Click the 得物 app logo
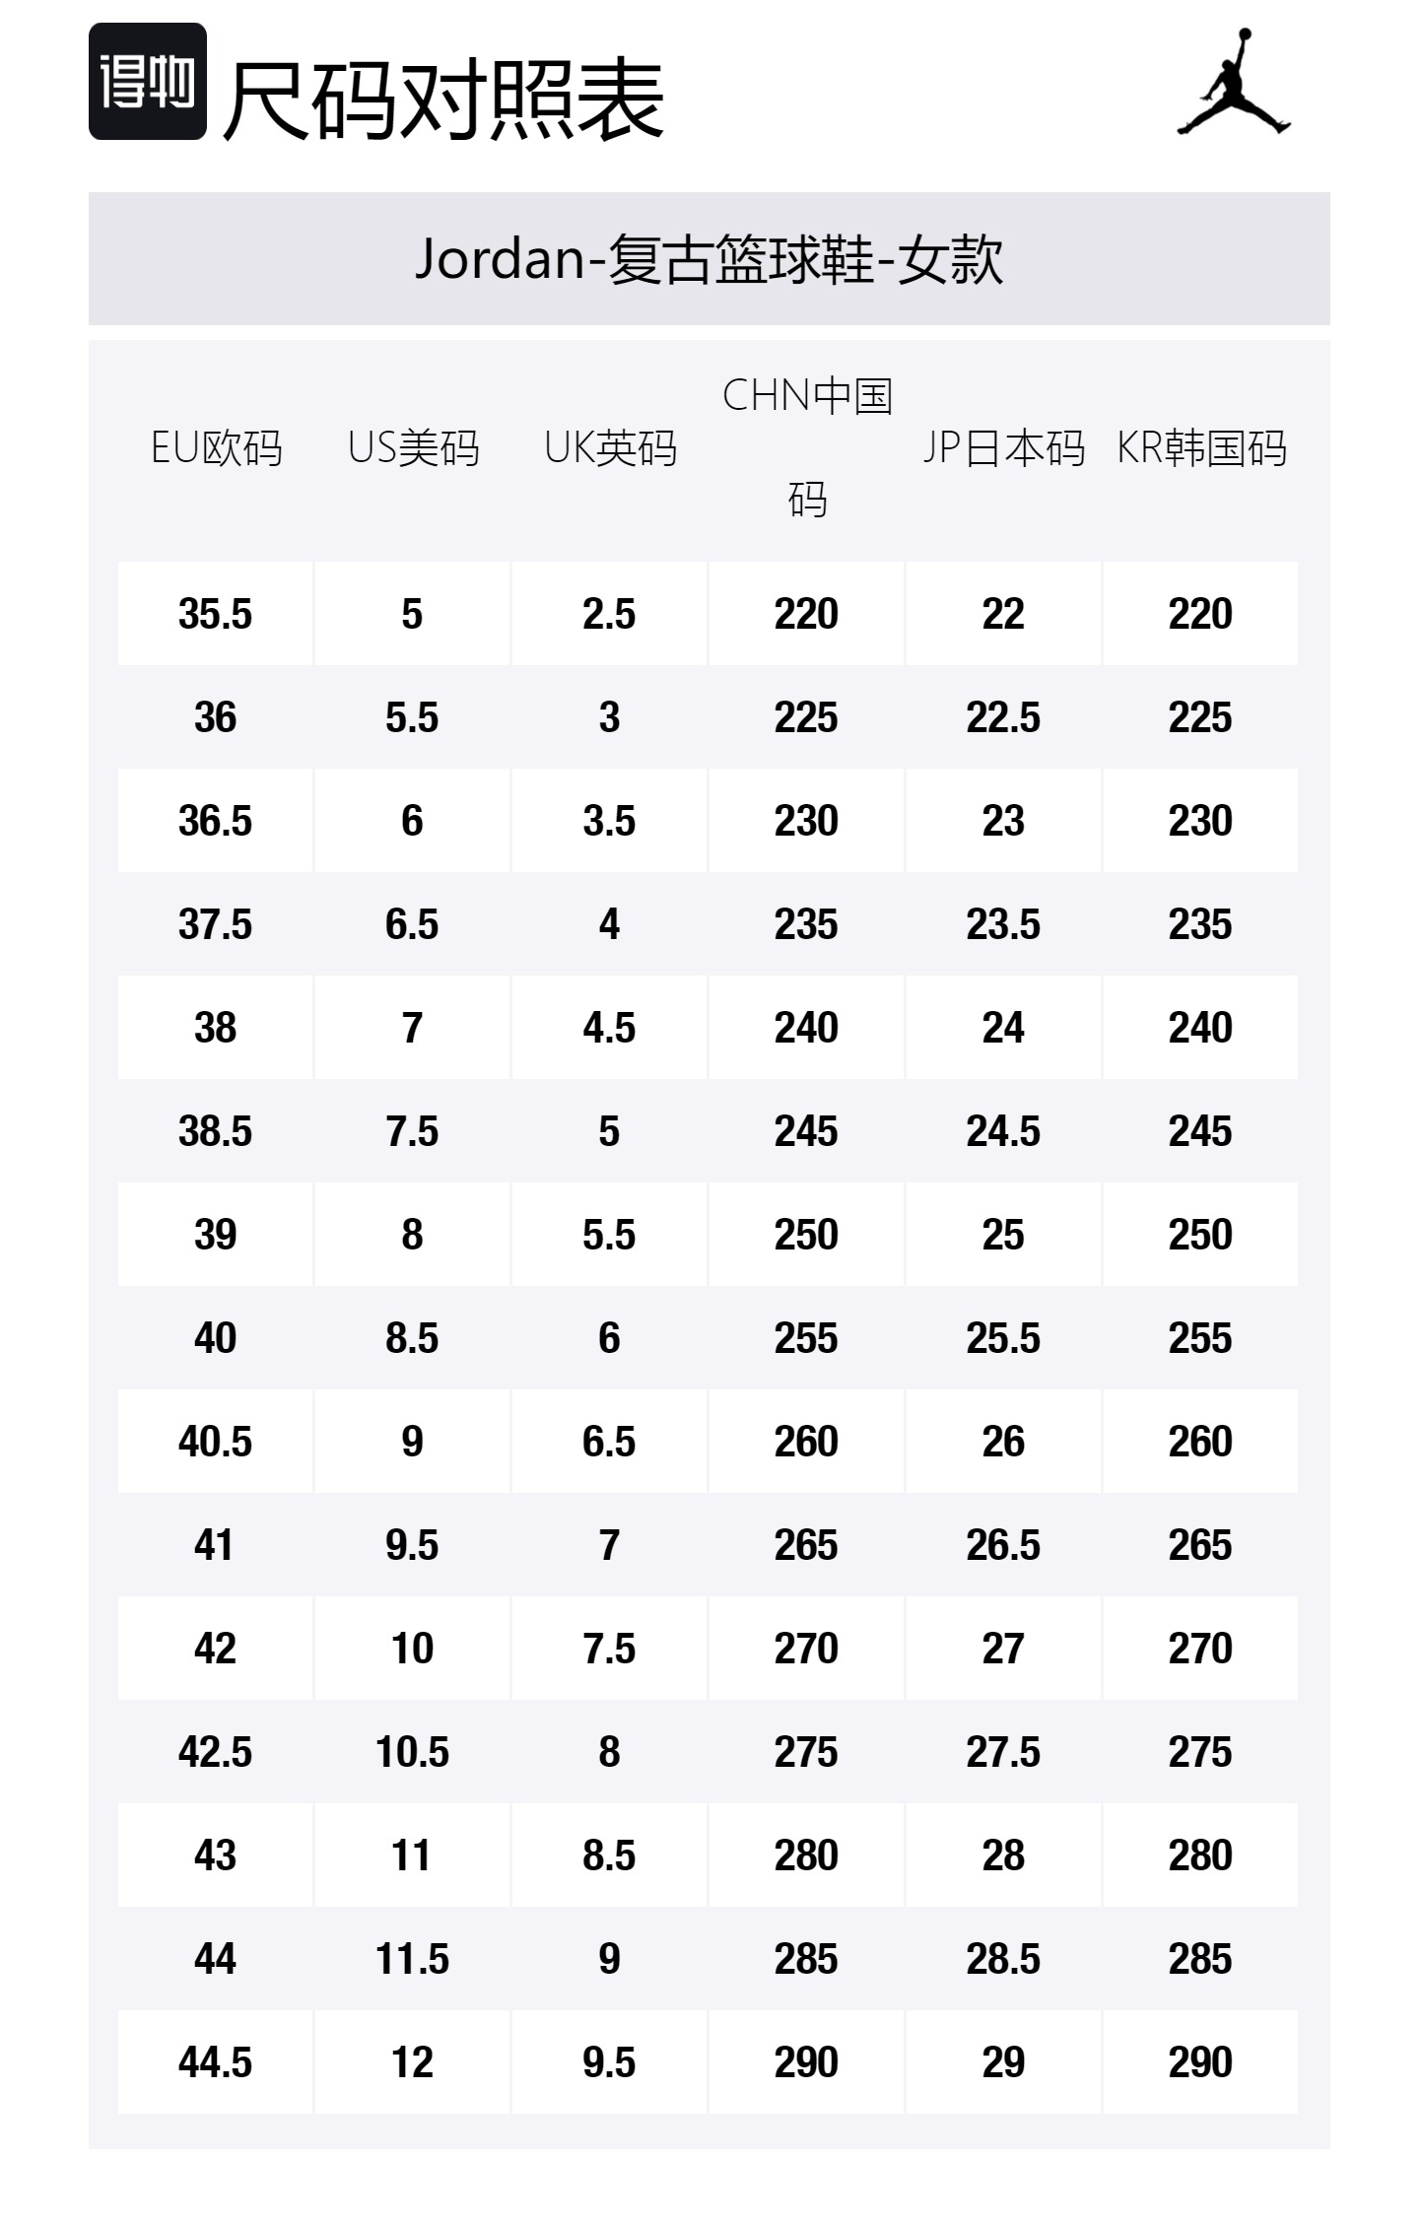1422x2226 pixels. coord(148,82)
